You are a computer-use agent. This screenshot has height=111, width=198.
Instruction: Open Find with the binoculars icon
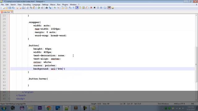(47, 8)
